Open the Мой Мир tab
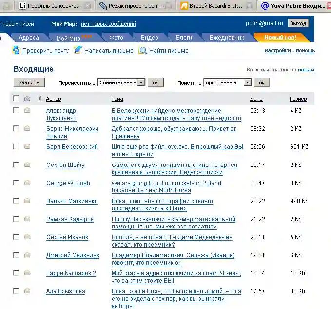Image resolution: width=331 pixels, height=309 pixels. click(x=72, y=38)
